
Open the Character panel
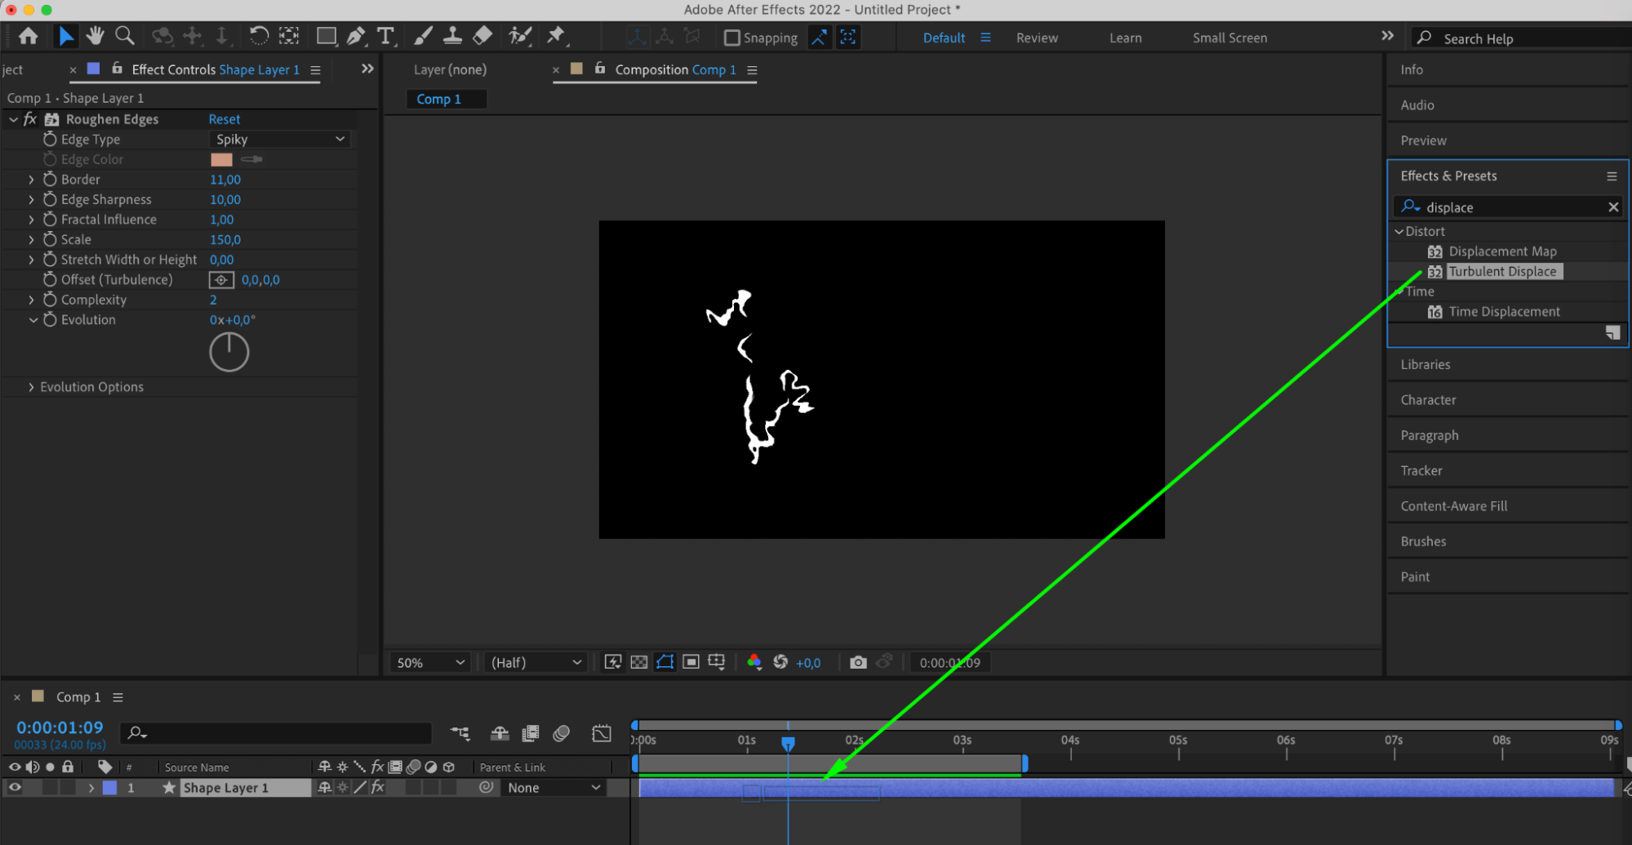[1428, 400]
